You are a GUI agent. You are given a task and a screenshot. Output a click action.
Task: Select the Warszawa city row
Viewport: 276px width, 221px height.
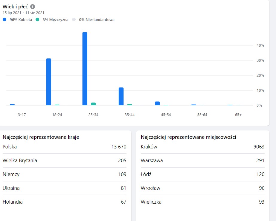(x=203, y=160)
